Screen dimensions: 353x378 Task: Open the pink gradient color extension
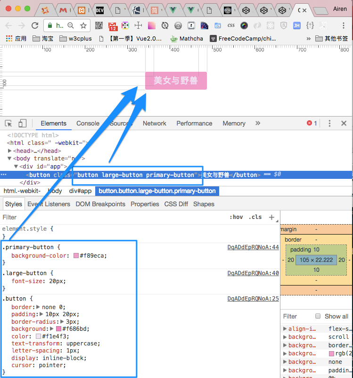click(151, 25)
